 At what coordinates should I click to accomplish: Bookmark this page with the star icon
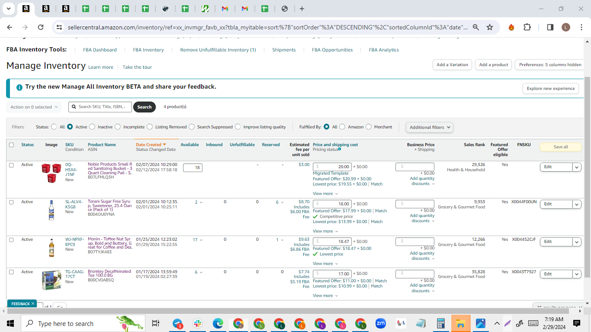tap(490, 27)
